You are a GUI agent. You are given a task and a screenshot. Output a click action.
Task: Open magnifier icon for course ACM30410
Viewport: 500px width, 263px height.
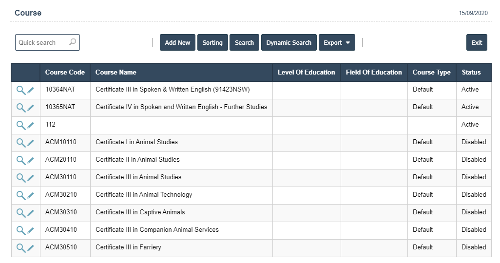tap(21, 230)
